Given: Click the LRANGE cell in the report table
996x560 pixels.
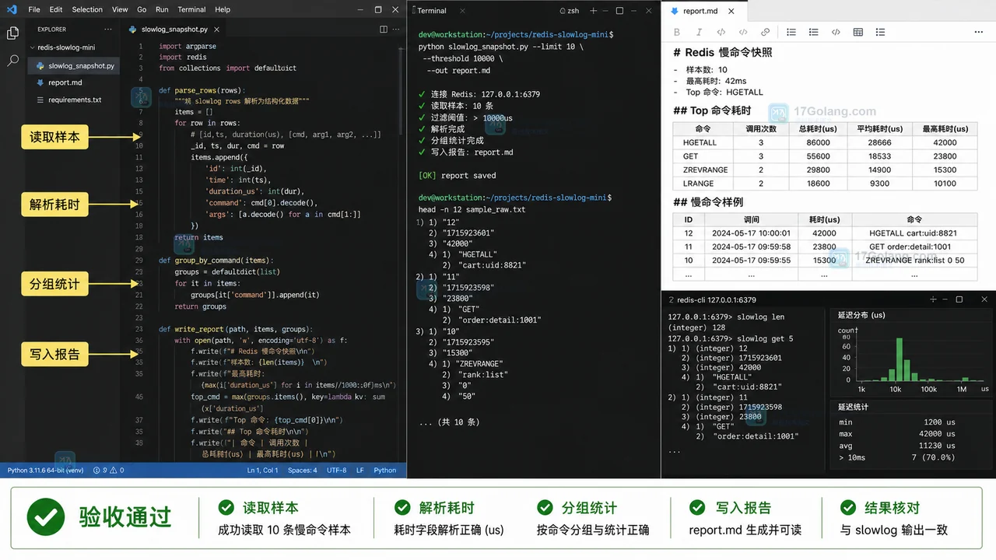Looking at the screenshot, I should coord(703,184).
